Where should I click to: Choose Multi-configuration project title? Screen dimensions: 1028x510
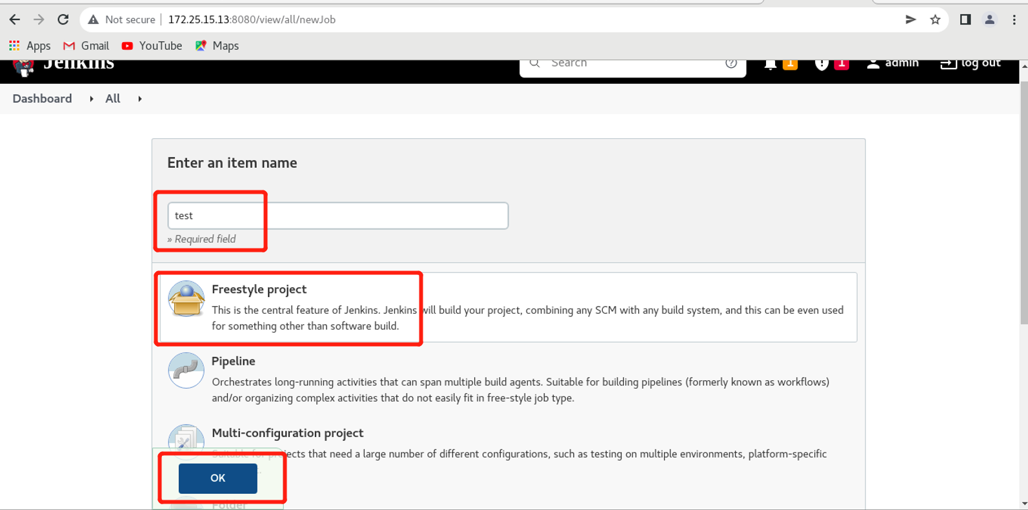(x=287, y=433)
